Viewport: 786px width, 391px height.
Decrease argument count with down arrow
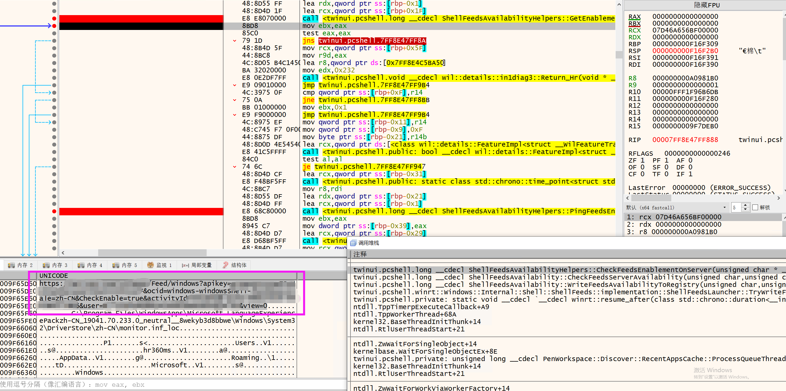[x=745, y=210]
